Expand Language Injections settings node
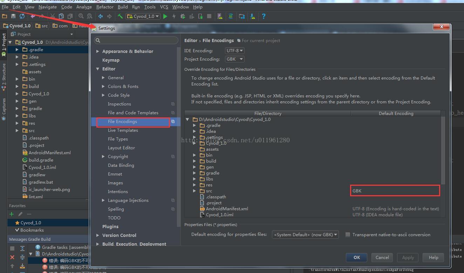464x273 pixels. pos(103,200)
